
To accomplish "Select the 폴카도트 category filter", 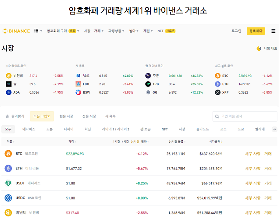I will click(x=202, y=129).
